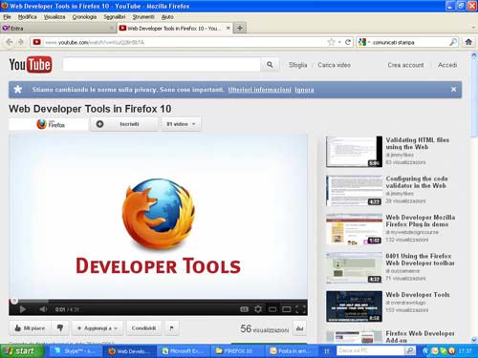Open the Visualizza menu
The height and width of the screenshot is (358, 478).
(x=54, y=17)
